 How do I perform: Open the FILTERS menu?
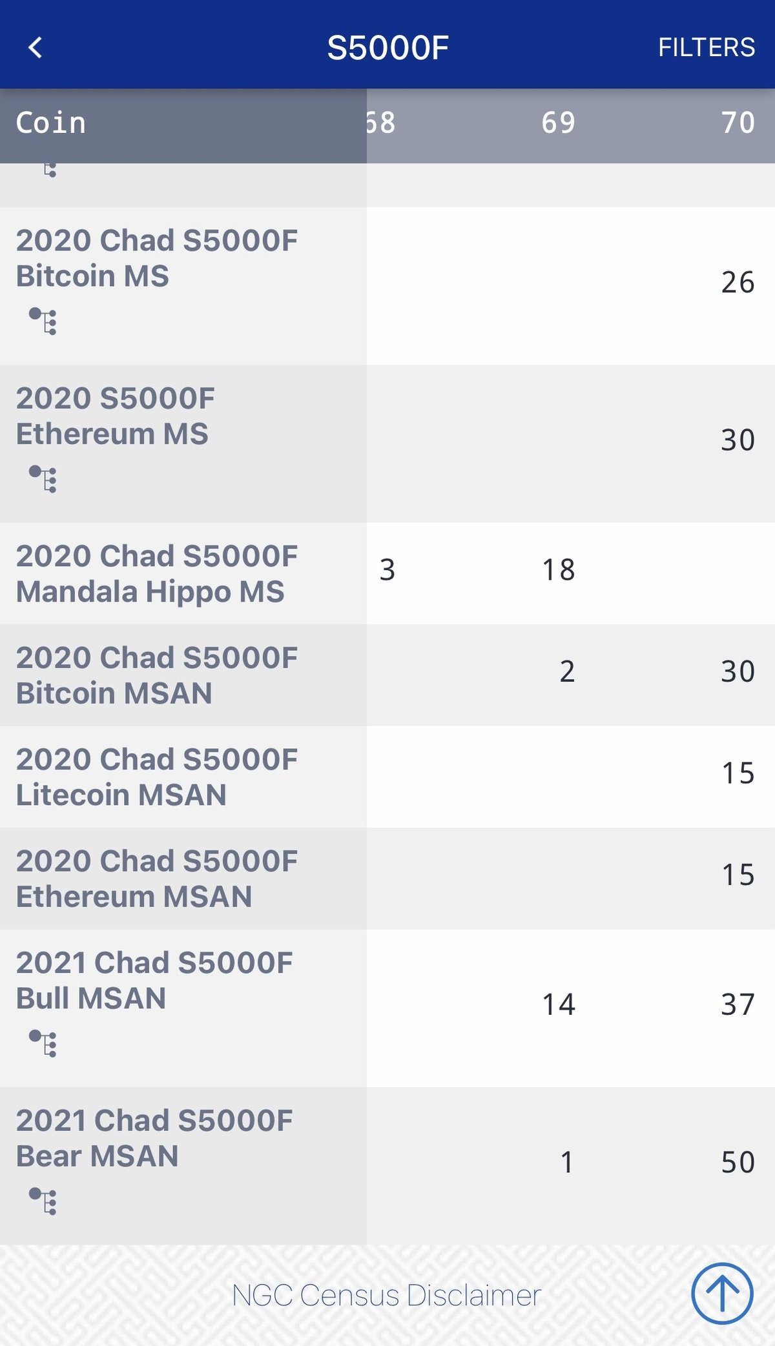pos(706,47)
